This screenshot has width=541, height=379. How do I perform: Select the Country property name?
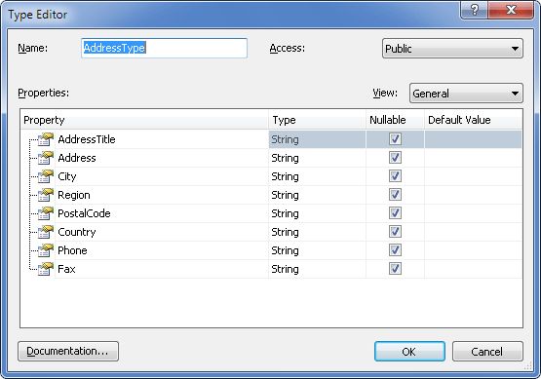click(x=77, y=232)
